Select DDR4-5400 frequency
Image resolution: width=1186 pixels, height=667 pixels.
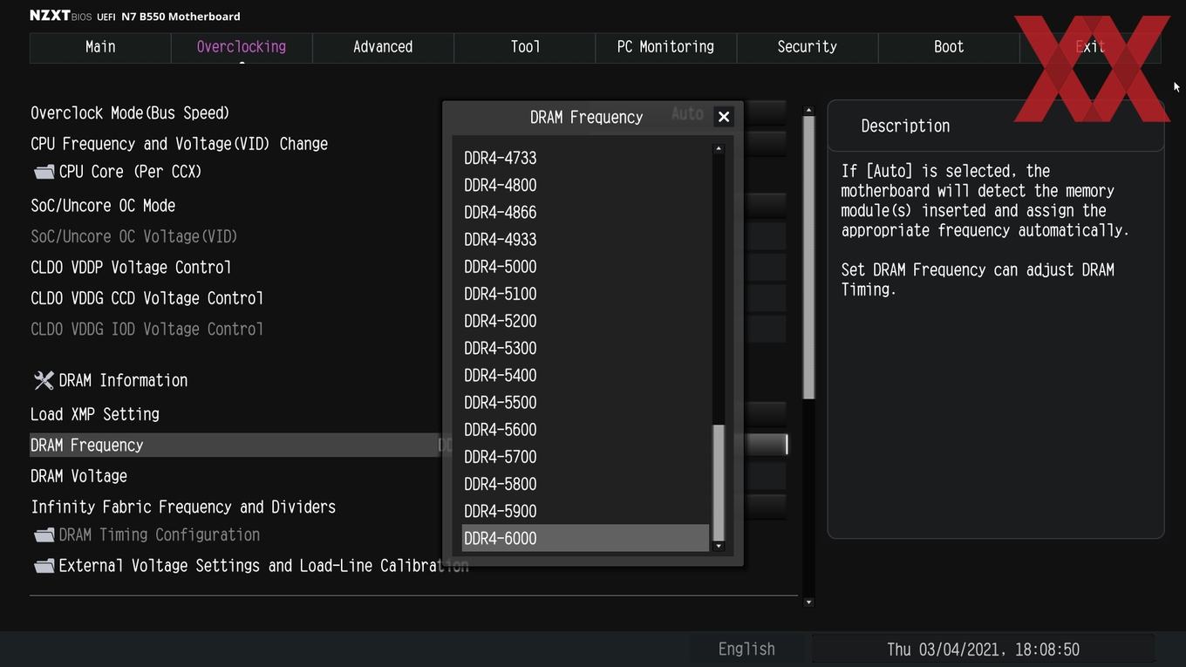tap(585, 375)
